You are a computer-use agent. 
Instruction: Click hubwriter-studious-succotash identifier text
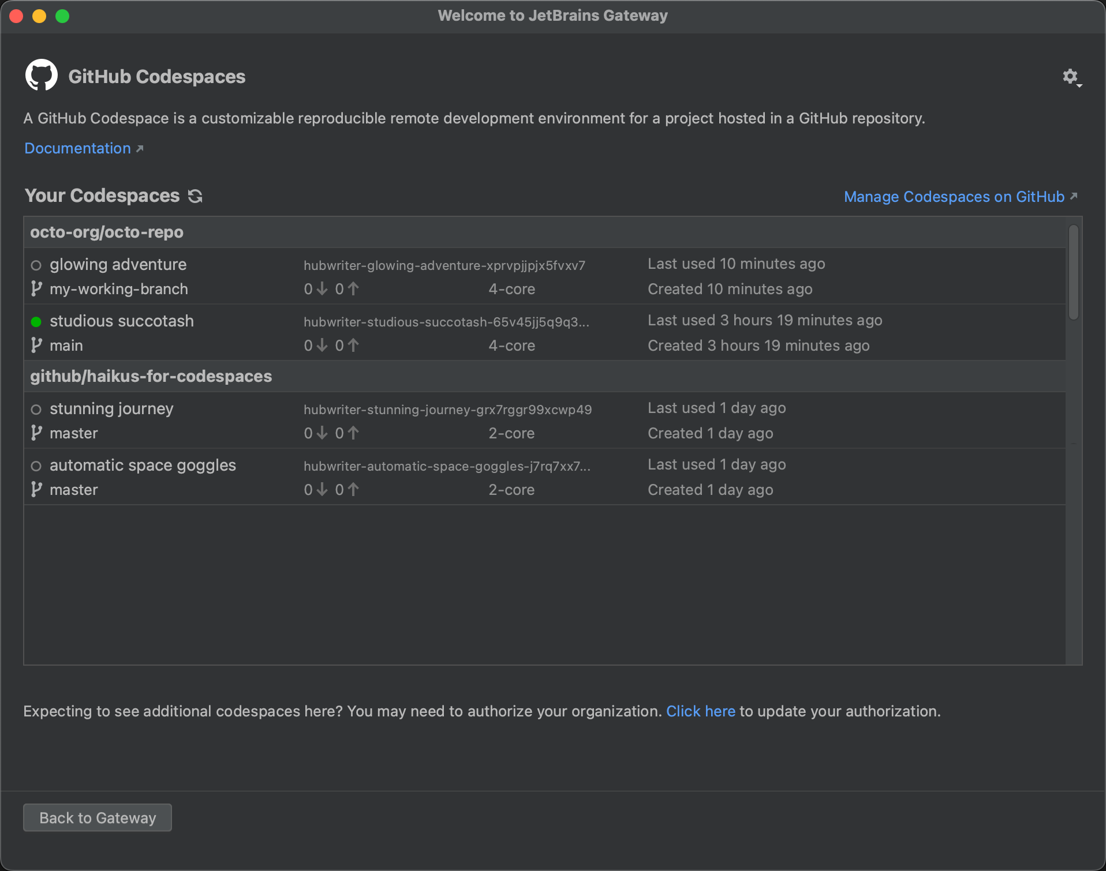coord(447,322)
